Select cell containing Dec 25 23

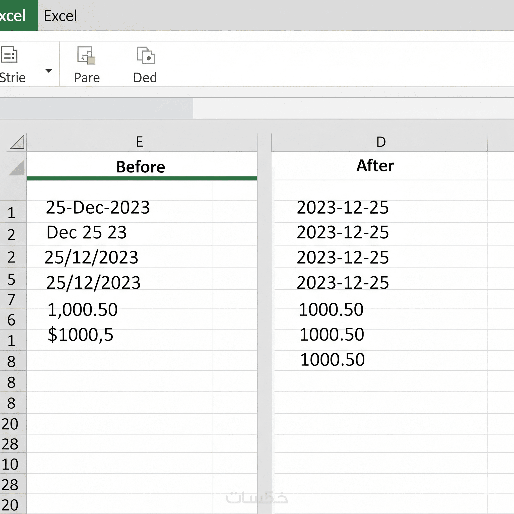(87, 232)
